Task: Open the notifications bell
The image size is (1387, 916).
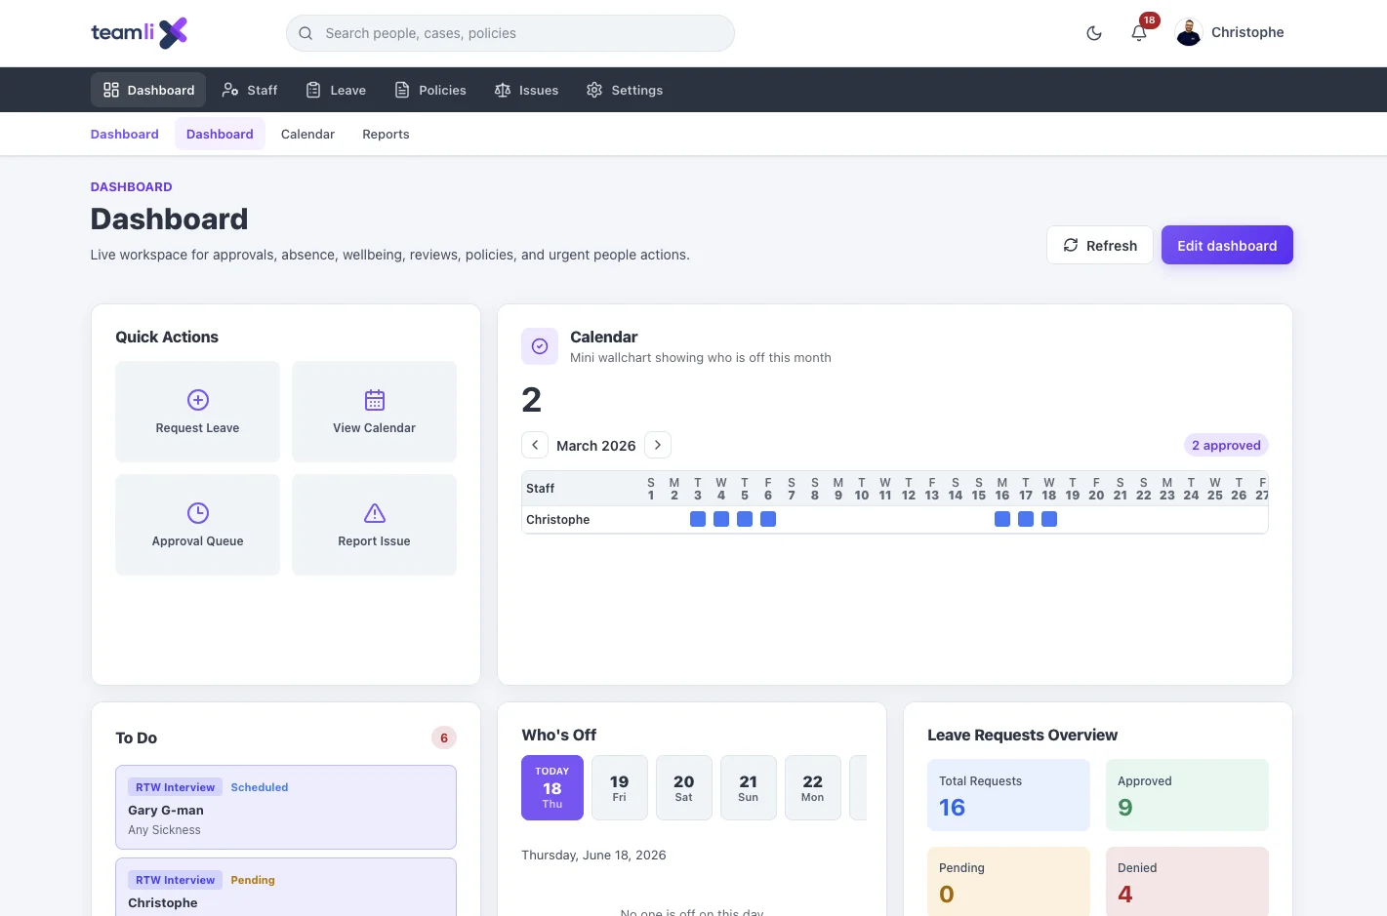Action: pyautogui.click(x=1139, y=33)
